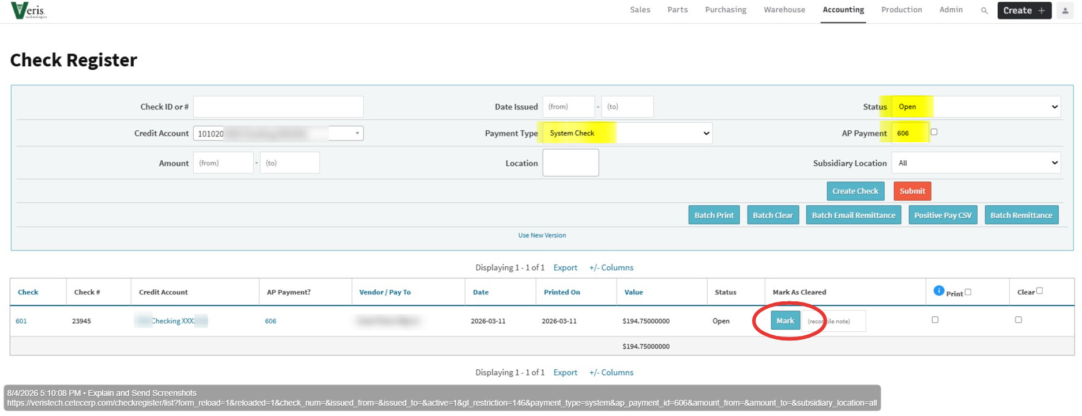Focus the Date Issued to field
1082x416 pixels.
point(628,107)
